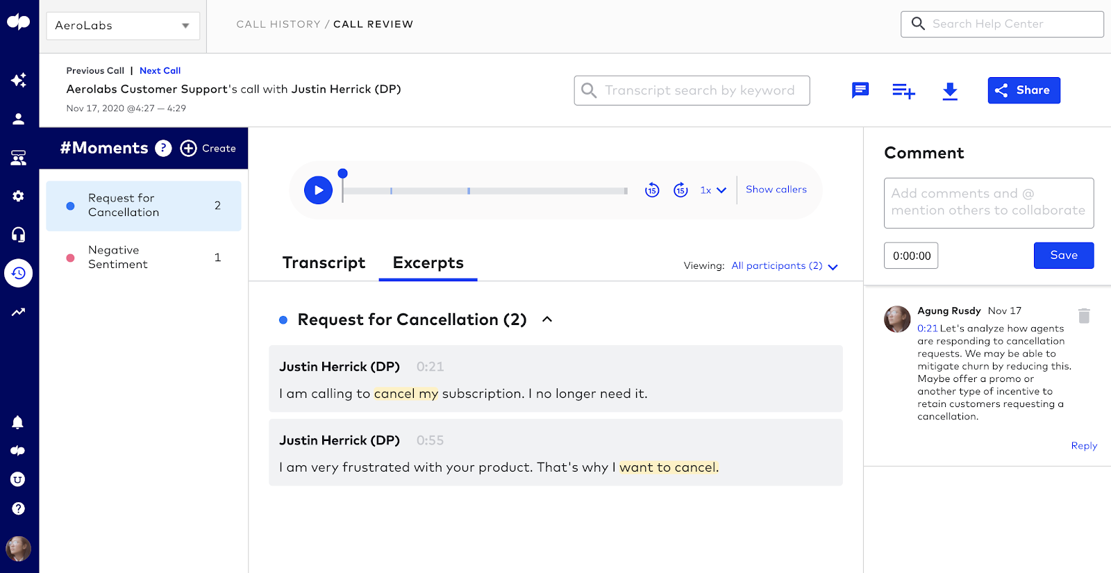This screenshot has height=573, width=1111.
Task: Jump to the first moment marker on the timeline
Action: (391, 190)
